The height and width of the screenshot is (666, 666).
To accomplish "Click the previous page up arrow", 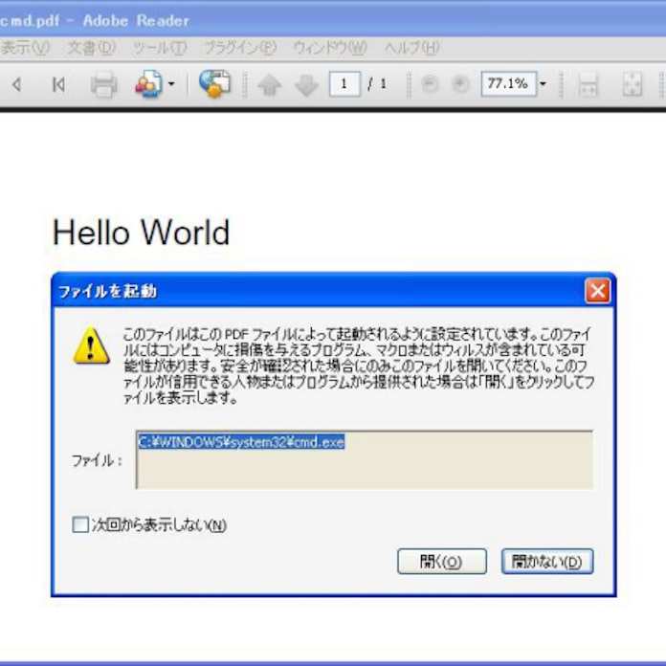I will (270, 85).
